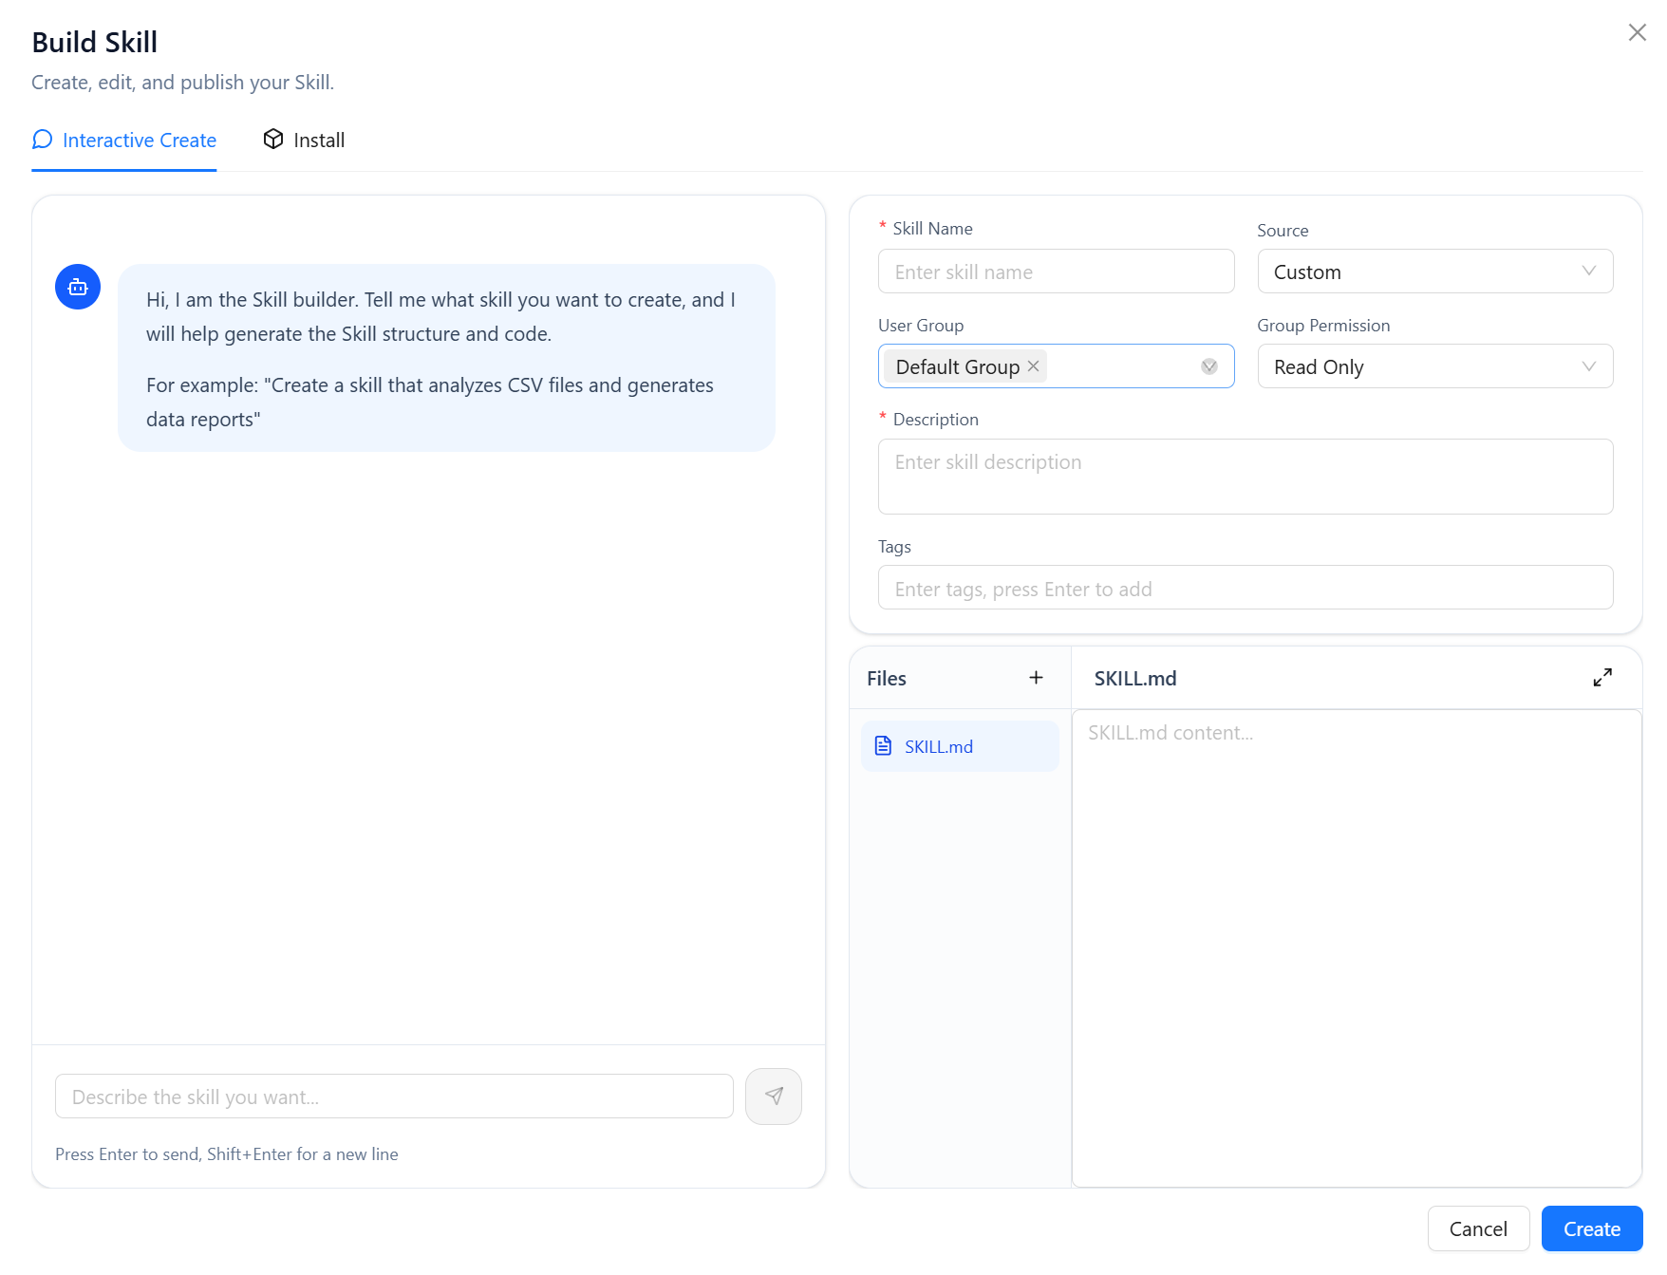Expand the SKILL.md editor to fullscreen
The width and height of the screenshot is (1667, 1275).
coord(1602,677)
